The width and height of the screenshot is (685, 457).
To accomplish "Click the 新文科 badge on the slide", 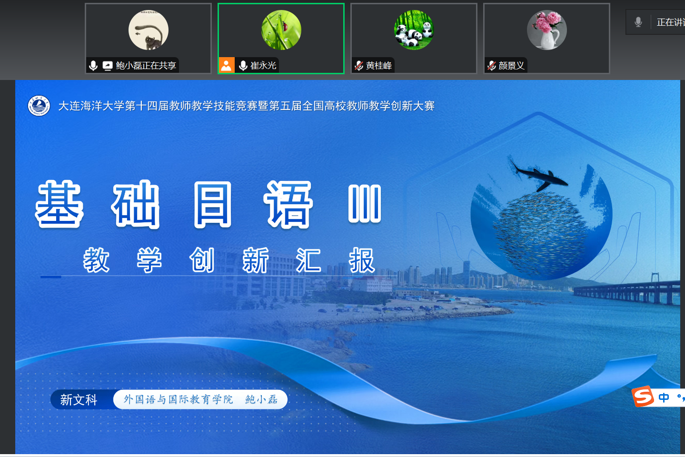I will click(79, 400).
